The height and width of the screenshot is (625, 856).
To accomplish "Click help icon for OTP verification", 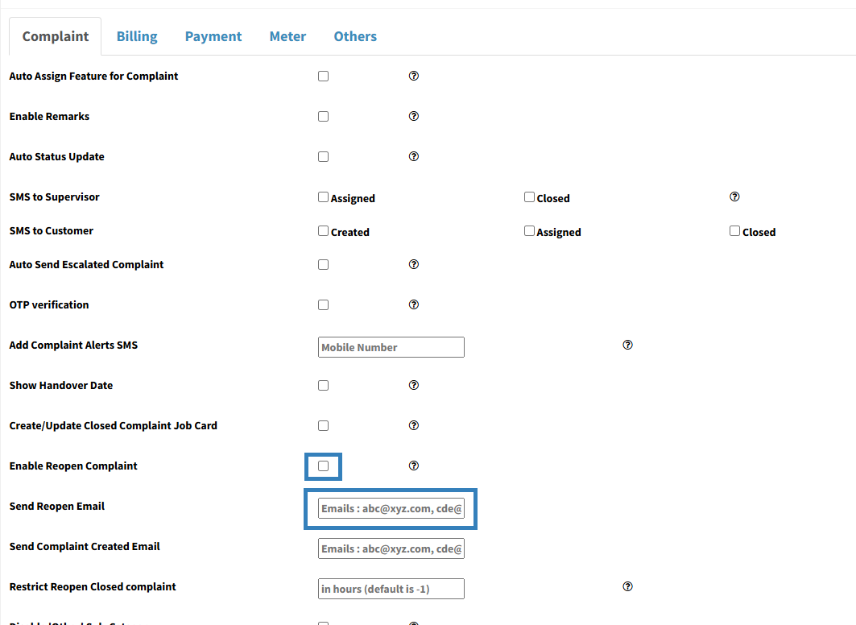I will pos(414,304).
